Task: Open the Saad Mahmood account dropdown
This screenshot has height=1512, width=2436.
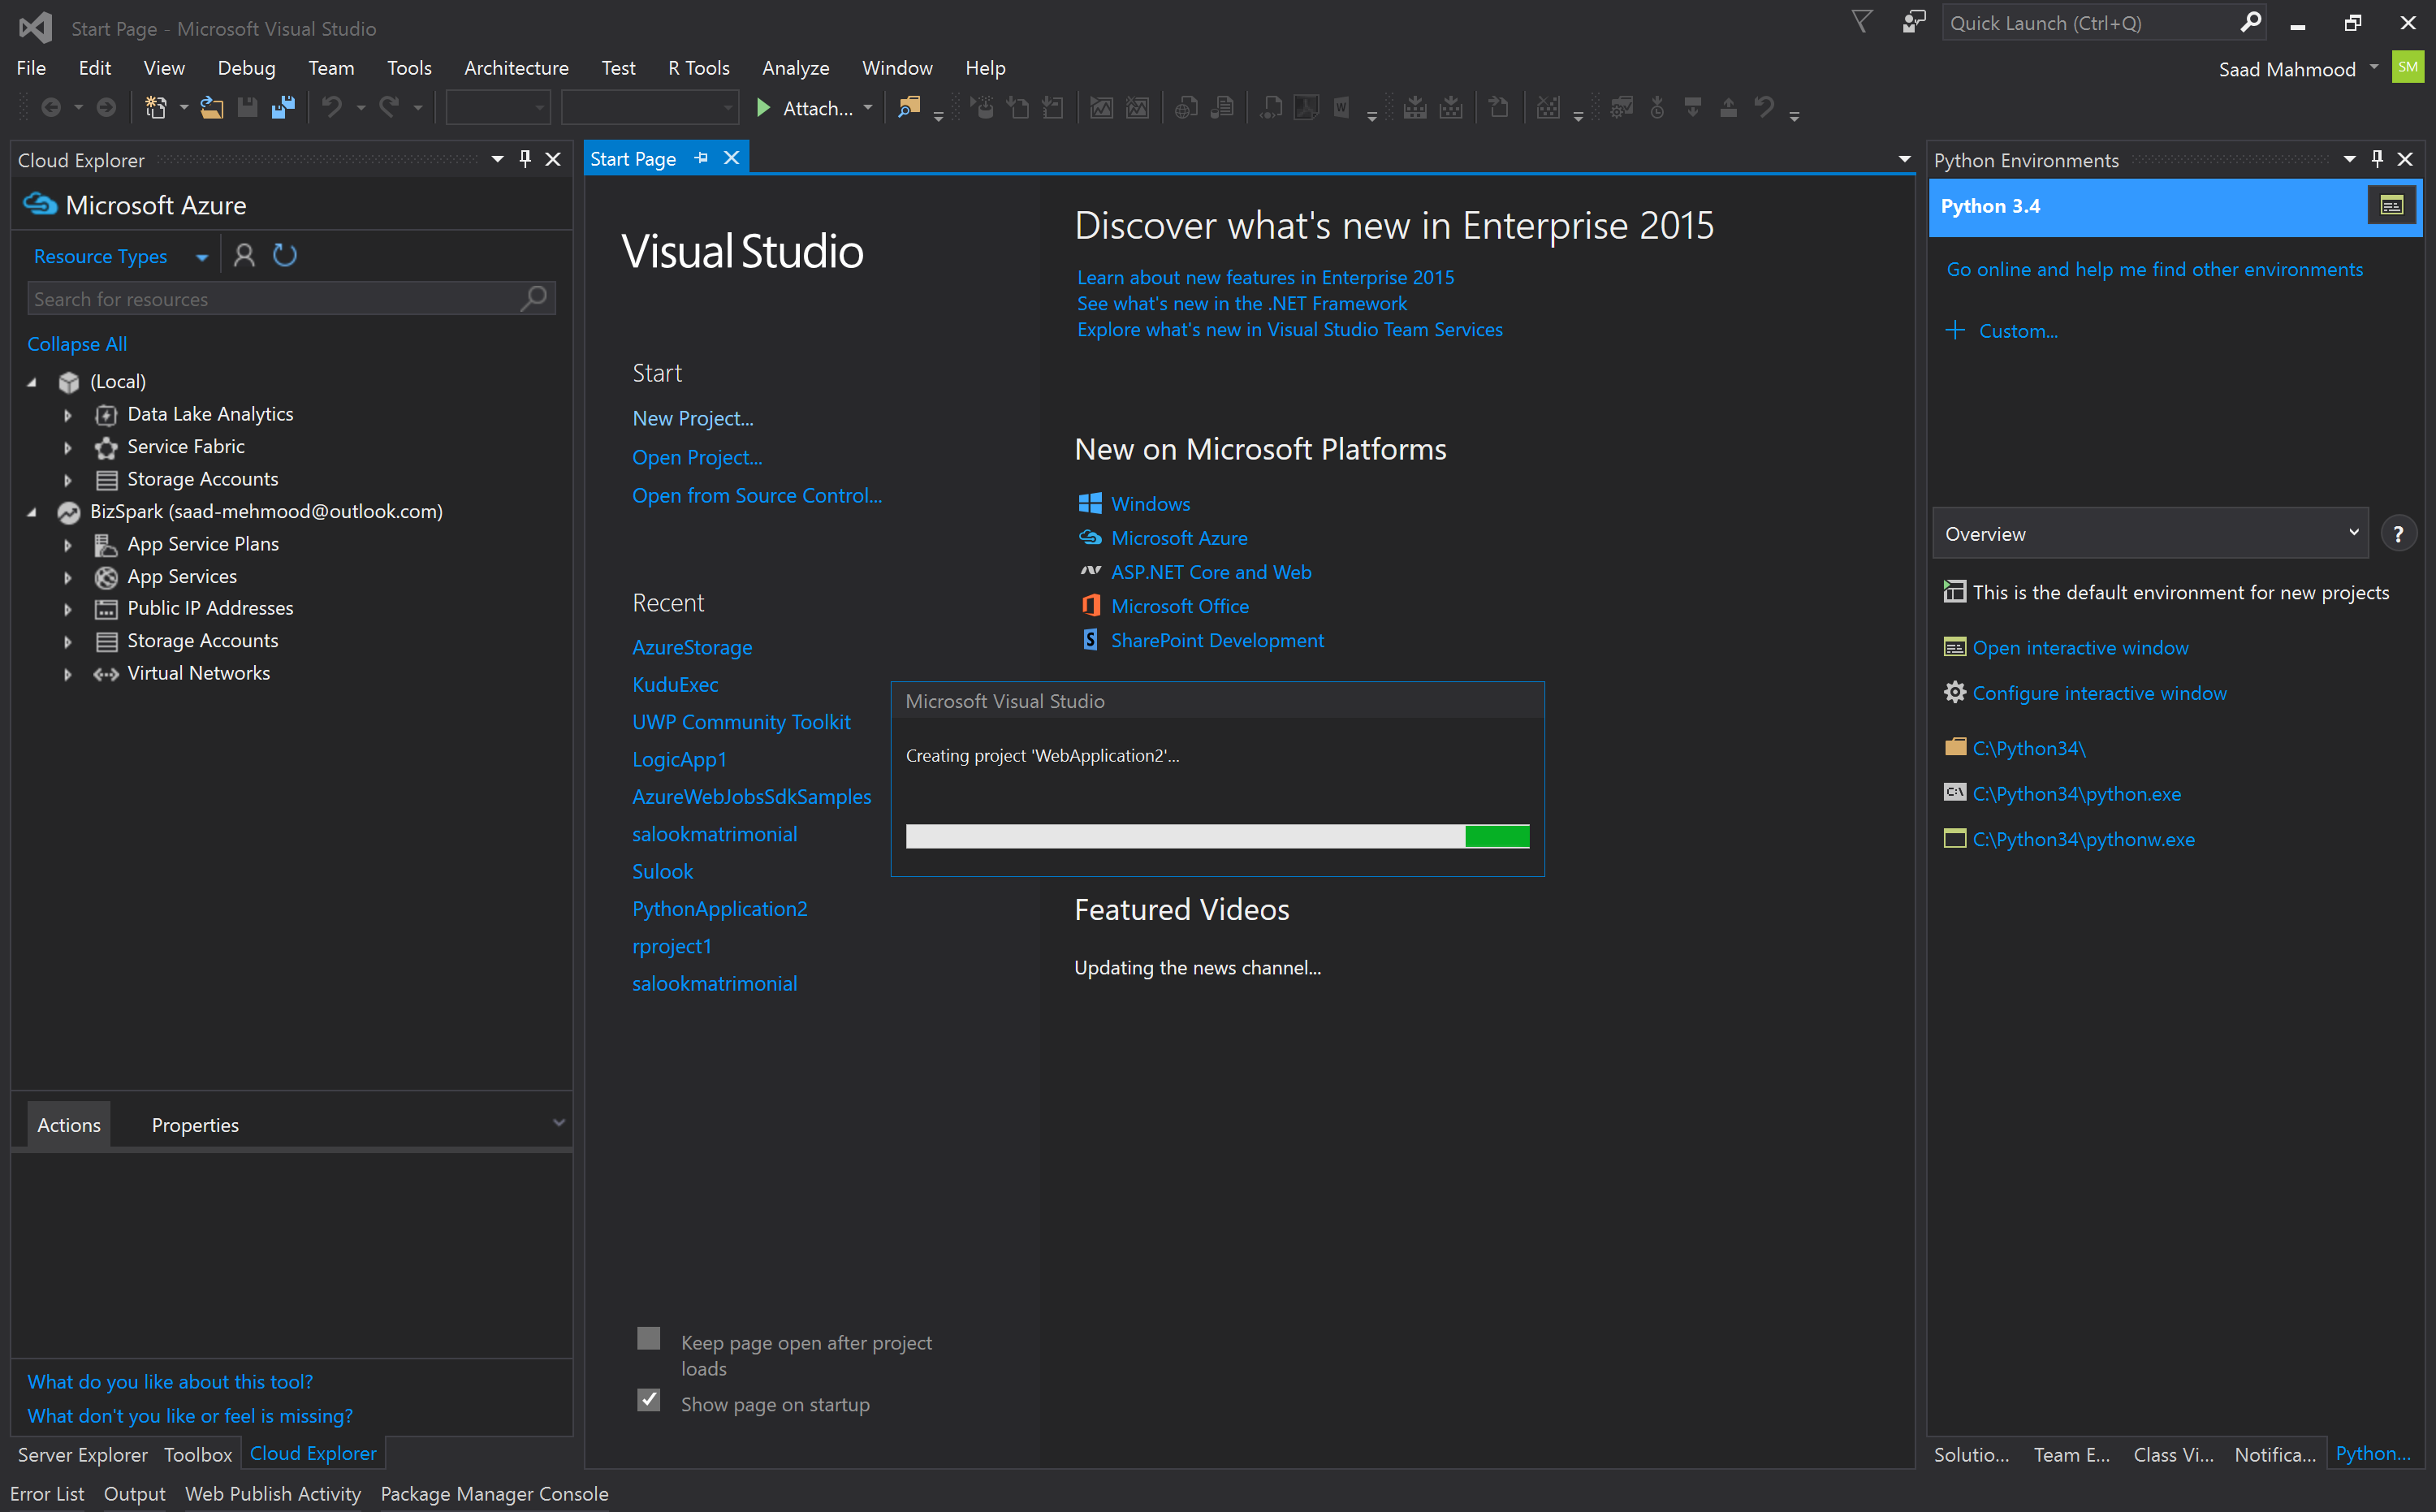Action: (x=2373, y=68)
